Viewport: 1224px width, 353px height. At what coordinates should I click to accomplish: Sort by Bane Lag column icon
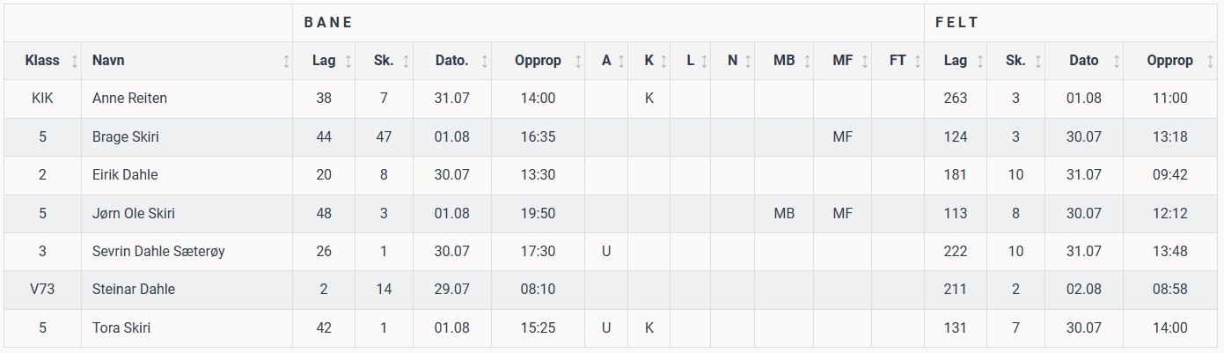pos(348,62)
